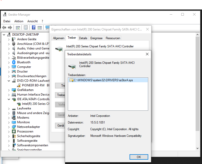
Task: Collapse the IDE ATA/ATAPI-Controller node
Action: 9,99
